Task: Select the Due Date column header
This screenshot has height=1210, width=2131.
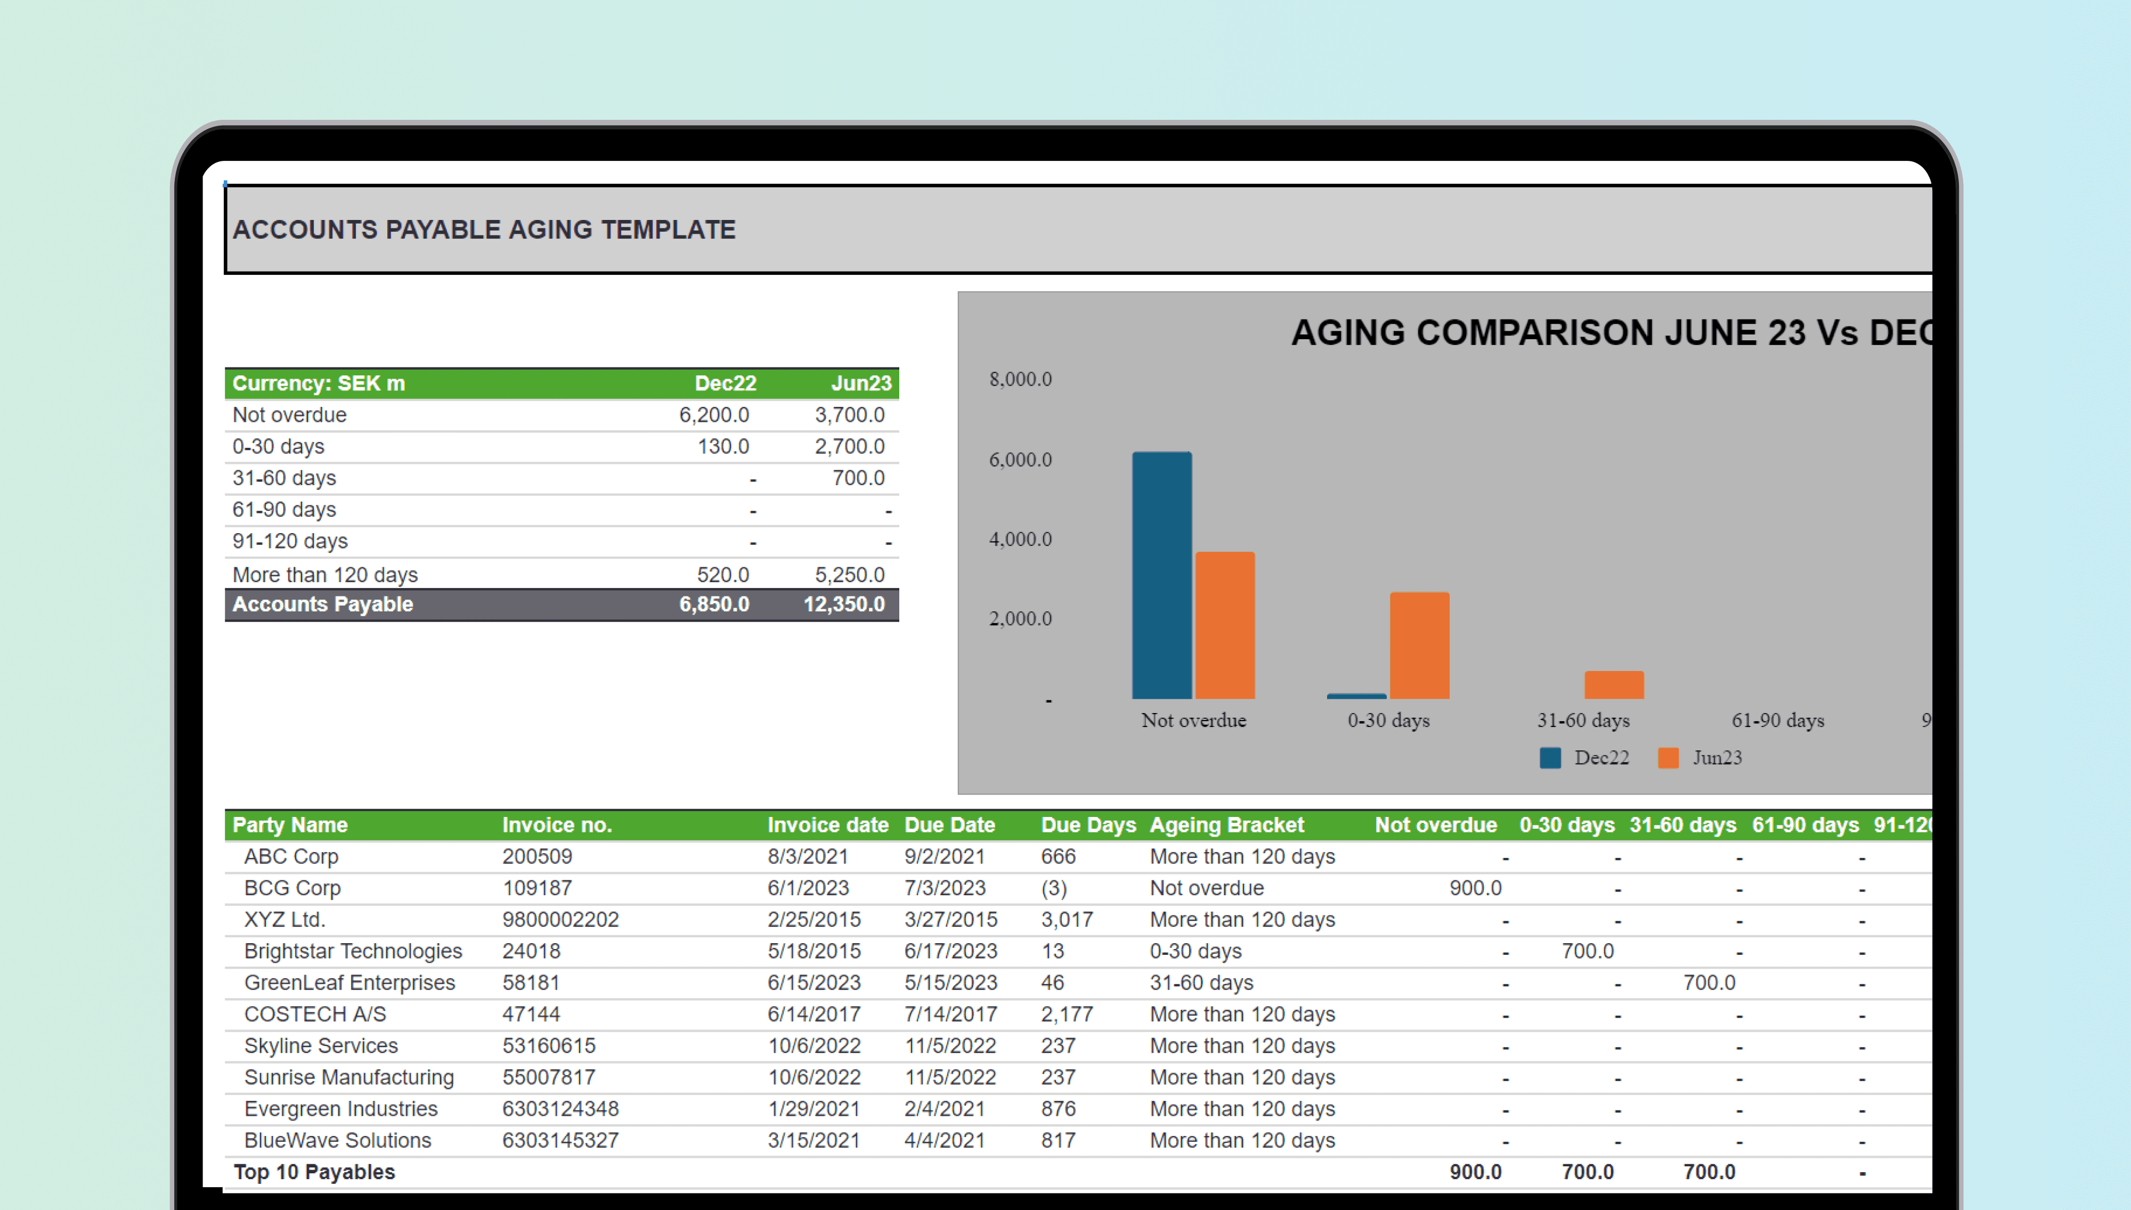Action: (949, 824)
